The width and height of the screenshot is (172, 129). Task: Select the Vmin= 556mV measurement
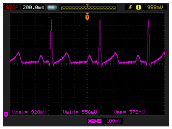tap(80, 112)
